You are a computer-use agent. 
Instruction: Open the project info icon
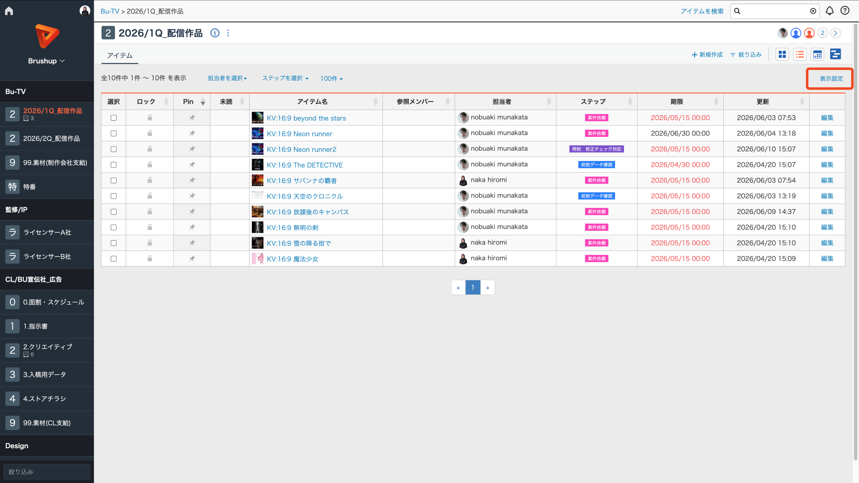coord(215,33)
